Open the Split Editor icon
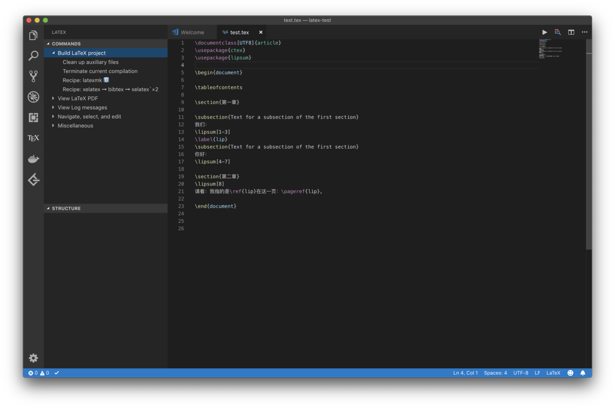This screenshot has width=615, height=408. pyautogui.click(x=571, y=32)
